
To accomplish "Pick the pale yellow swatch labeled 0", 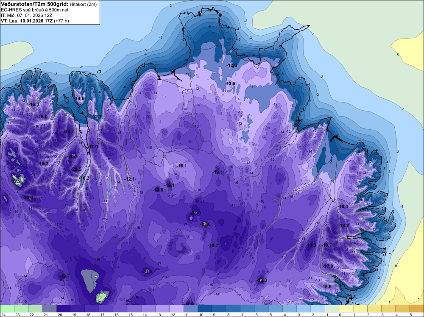I will click(346, 309).
